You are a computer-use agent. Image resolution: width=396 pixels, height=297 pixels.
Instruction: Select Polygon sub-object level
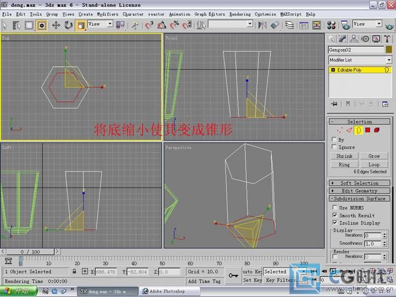(368, 130)
